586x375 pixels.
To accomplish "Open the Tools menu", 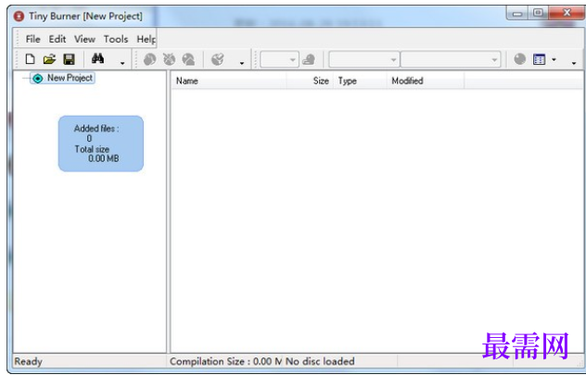I will [116, 39].
